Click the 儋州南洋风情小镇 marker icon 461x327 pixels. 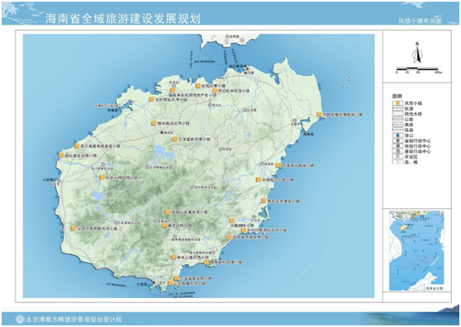tap(154, 123)
